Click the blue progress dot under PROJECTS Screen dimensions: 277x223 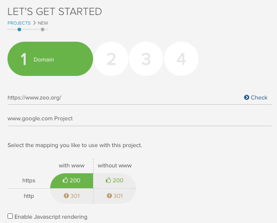point(19,29)
